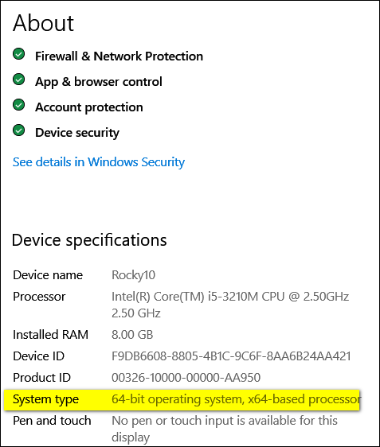Click the green checkmark beside App & browser control
Viewport: 380px width, 447px height.
coord(19,80)
